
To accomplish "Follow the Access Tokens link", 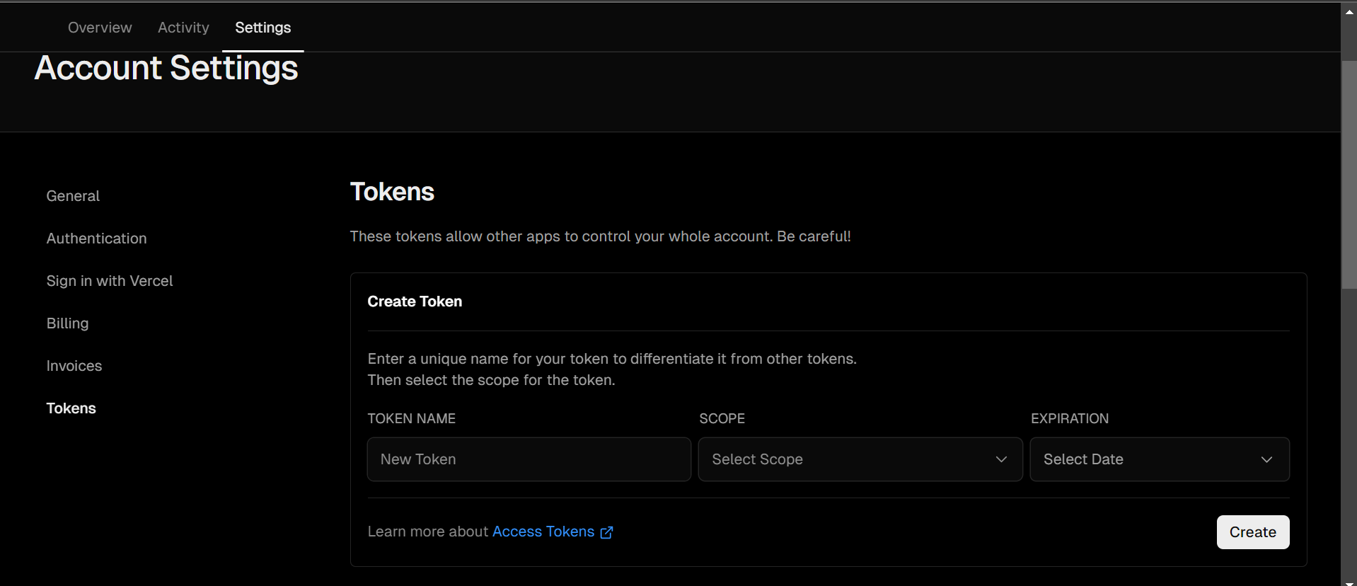I will click(543, 532).
